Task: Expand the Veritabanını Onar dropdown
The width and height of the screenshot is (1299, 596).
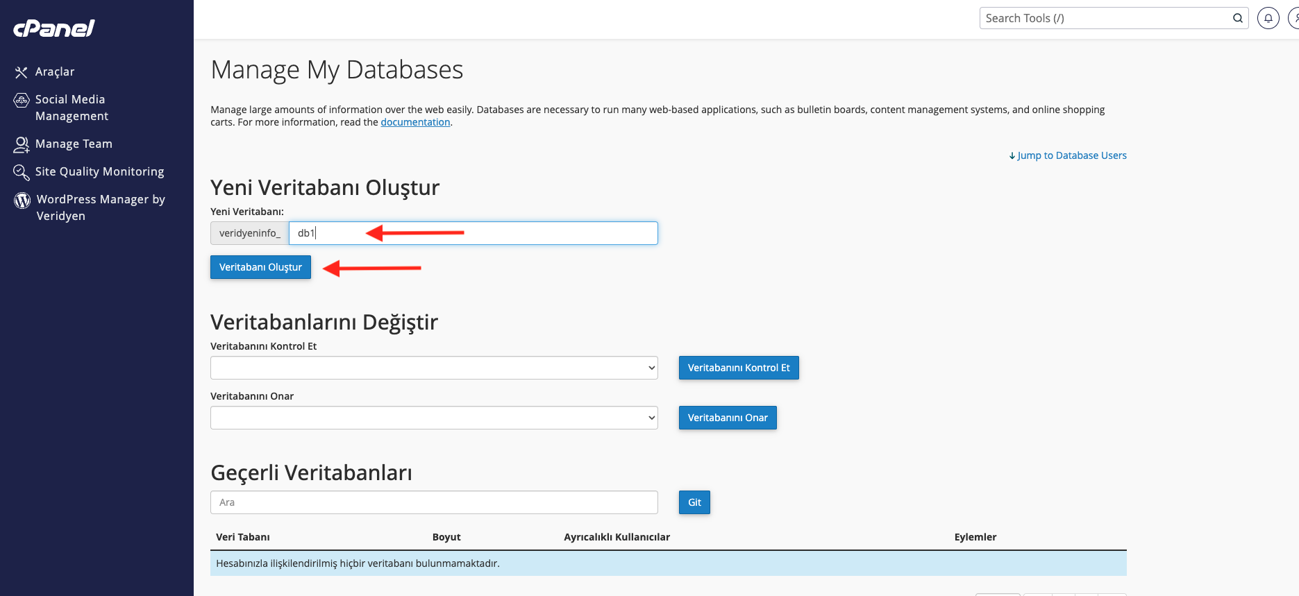Action: pyautogui.click(x=434, y=418)
